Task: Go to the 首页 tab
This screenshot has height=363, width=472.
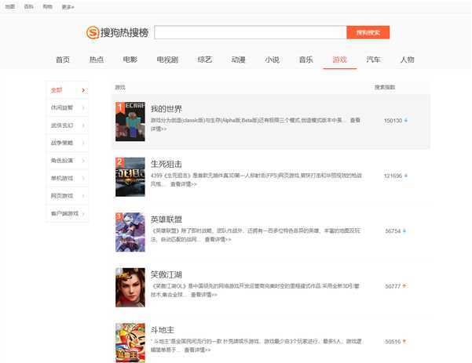Action: pyautogui.click(x=63, y=60)
